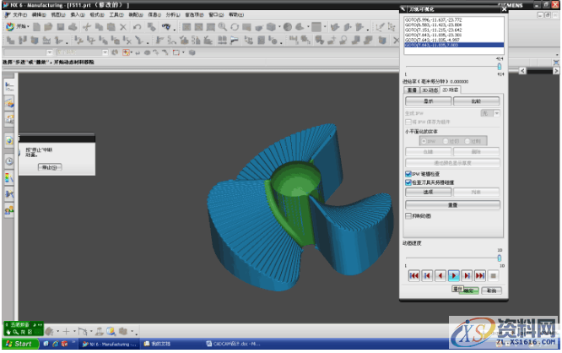This screenshot has height=353, width=562.
Task: Click the undo arrow in top toolbar
Action: point(138,27)
